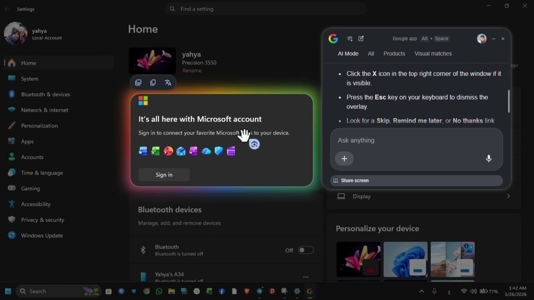Open Excel from the taskbar
Image resolution: width=534 pixels, height=300 pixels.
tap(209, 291)
